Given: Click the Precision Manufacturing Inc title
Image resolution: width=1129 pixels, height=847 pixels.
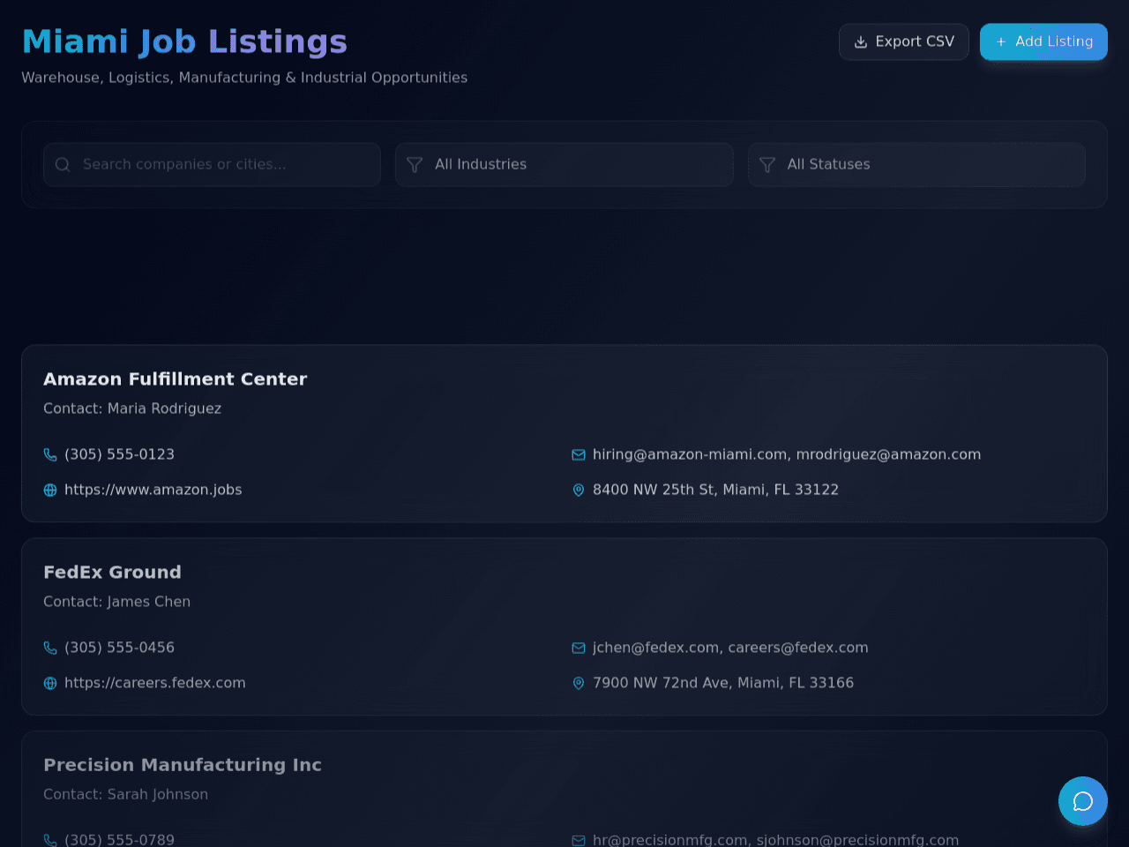Looking at the screenshot, I should [183, 765].
